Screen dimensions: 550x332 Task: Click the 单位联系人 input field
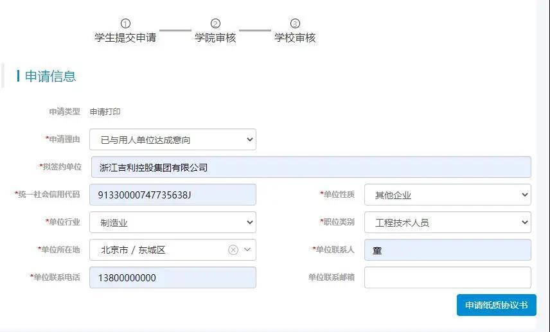[448, 250]
